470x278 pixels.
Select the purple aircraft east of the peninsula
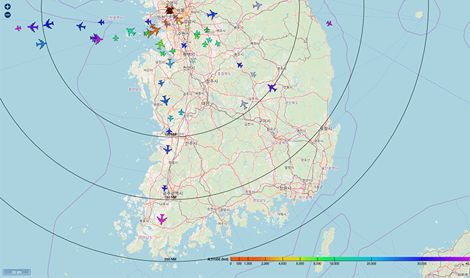coord(329,23)
